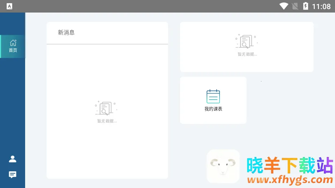Tap the Wi-Fi signal icon in status bar
Viewport: 335px width, 188px height.
click(x=284, y=6)
